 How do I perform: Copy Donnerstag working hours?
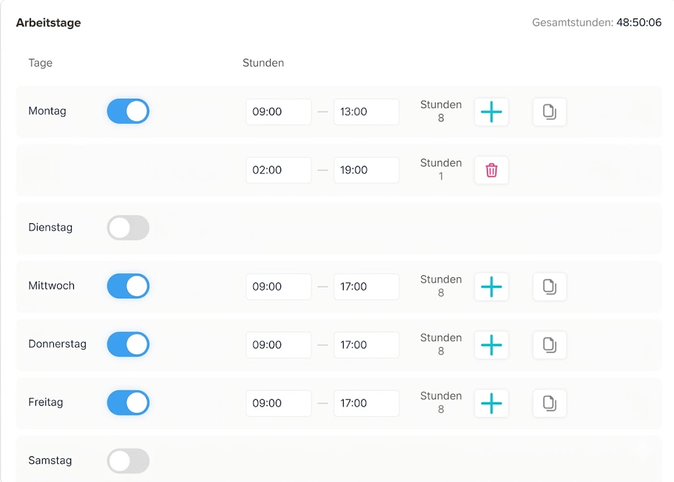550,345
